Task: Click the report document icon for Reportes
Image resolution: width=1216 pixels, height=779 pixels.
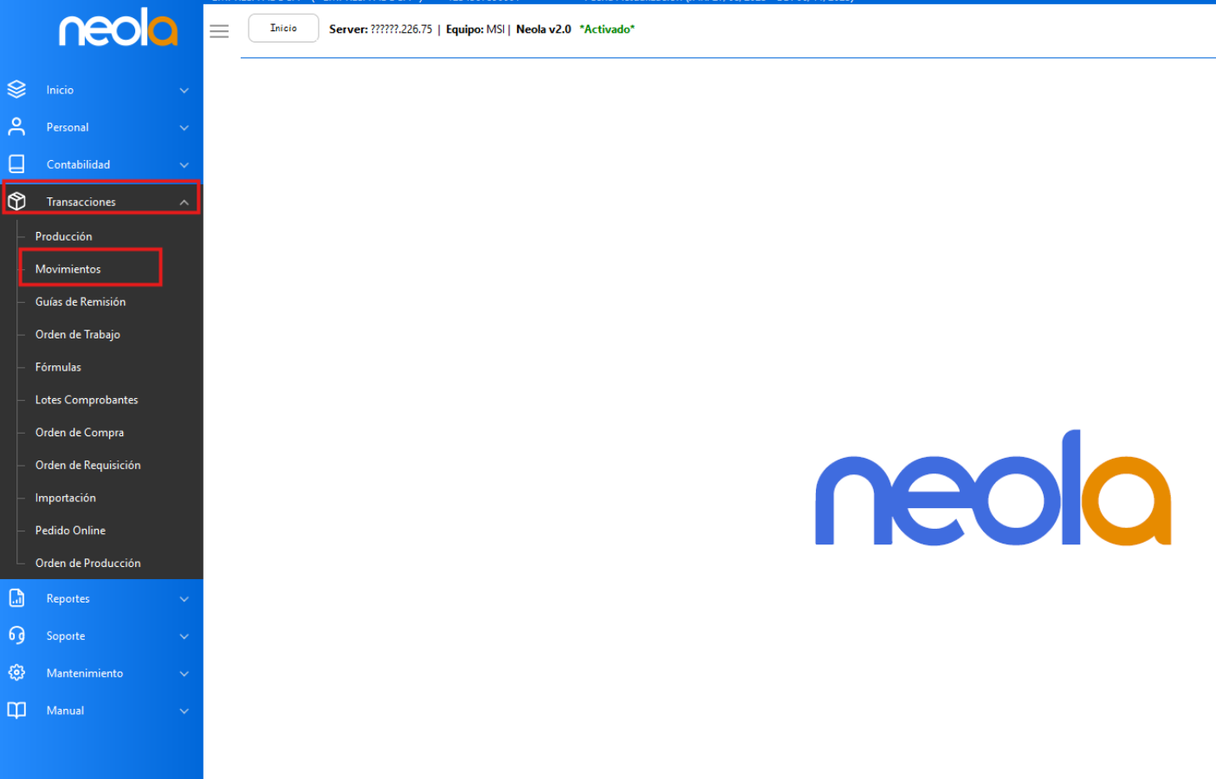Action: (x=16, y=598)
